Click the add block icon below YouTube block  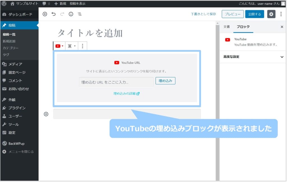(46, 114)
